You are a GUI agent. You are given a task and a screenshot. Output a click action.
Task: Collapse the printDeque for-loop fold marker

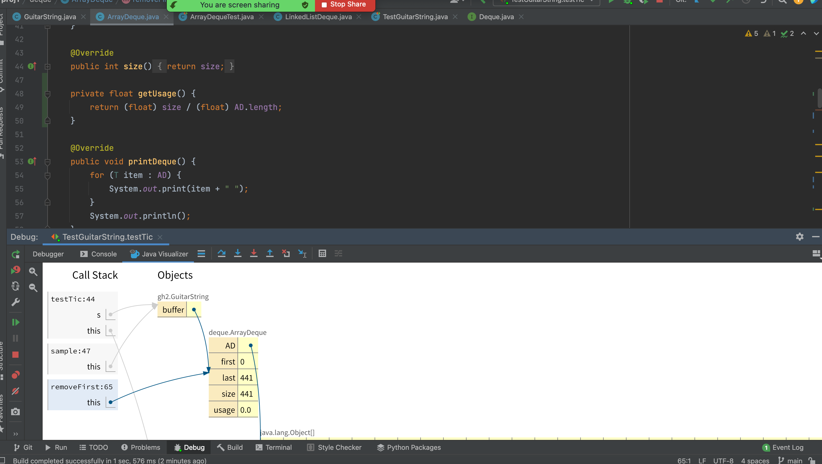click(48, 175)
